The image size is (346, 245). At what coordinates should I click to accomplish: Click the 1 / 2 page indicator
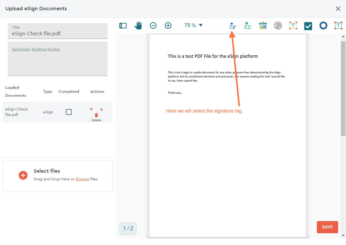(x=128, y=229)
